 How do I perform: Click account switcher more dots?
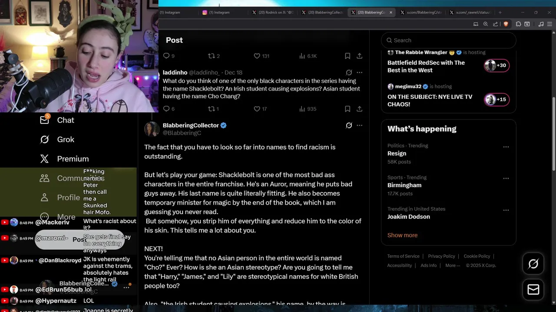click(126, 287)
